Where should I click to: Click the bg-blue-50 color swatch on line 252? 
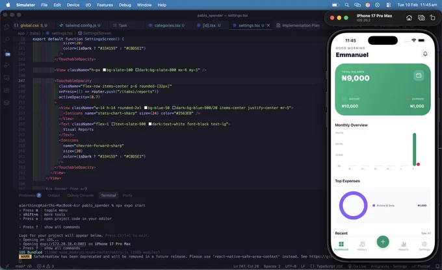(146, 108)
